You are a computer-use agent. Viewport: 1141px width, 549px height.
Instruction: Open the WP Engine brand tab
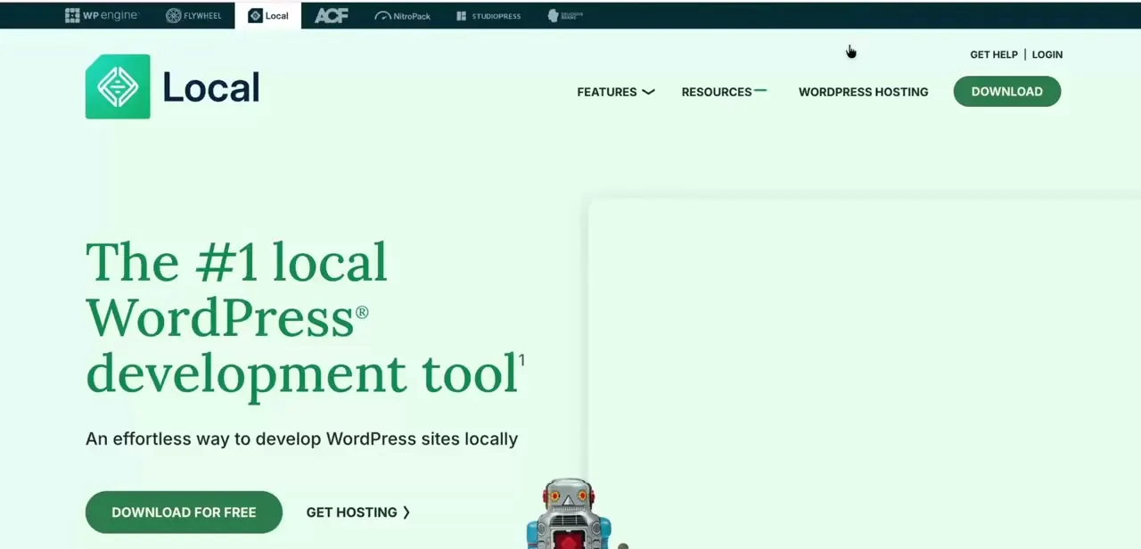[102, 15]
